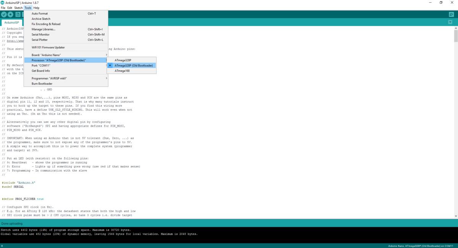Select ATmega328P (Old Bootloader) option
This screenshot has height=248, width=458.
tap(132, 66)
